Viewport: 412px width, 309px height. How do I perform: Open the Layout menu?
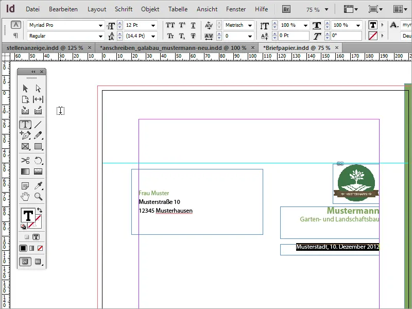point(97,9)
